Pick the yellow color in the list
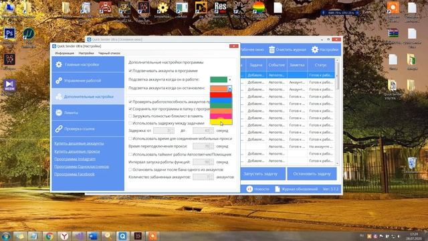 pos(221,122)
